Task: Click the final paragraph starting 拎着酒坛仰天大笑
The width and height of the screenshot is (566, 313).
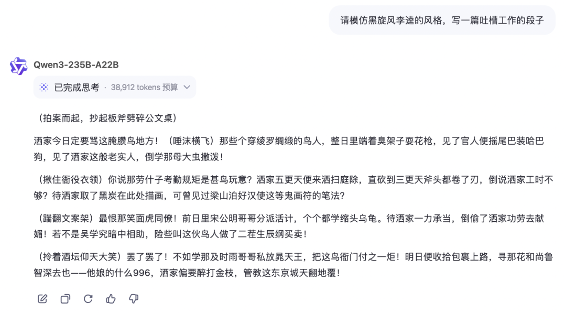Action: point(293,265)
